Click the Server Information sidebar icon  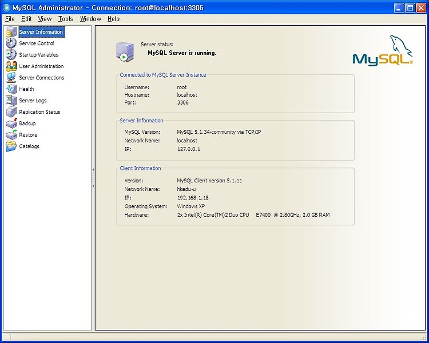(11, 32)
